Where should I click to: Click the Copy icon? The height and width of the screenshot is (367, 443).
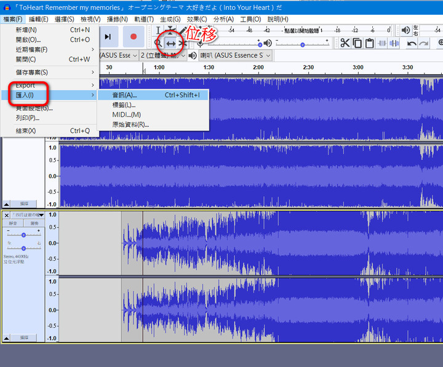[357, 43]
